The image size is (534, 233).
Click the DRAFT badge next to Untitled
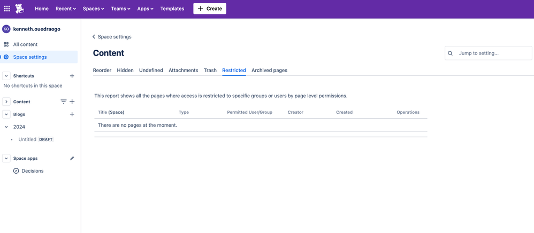45,139
